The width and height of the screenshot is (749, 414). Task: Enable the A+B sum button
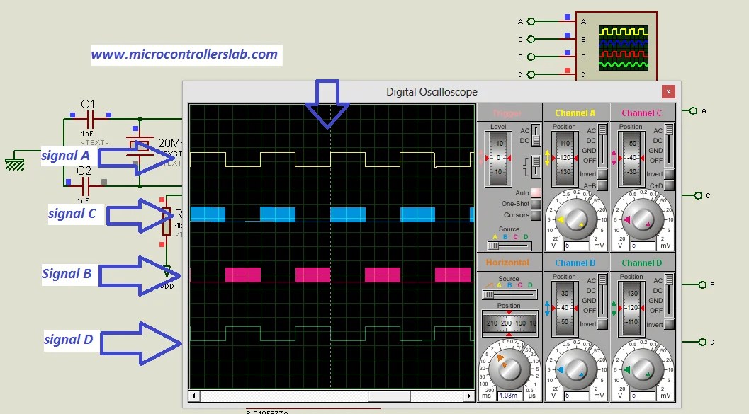[603, 185]
